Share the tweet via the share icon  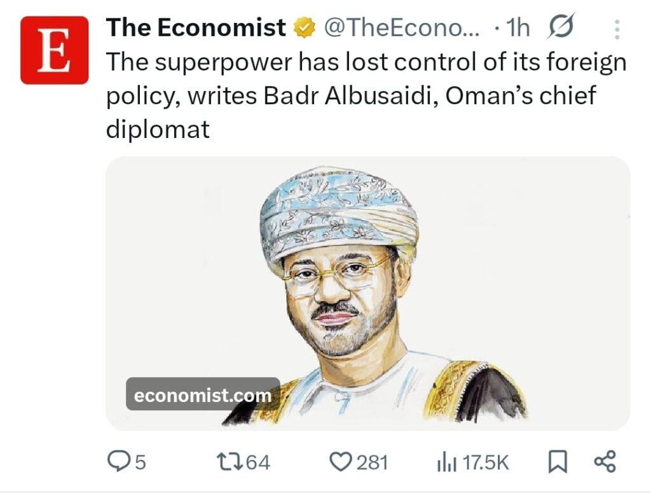[x=604, y=462]
